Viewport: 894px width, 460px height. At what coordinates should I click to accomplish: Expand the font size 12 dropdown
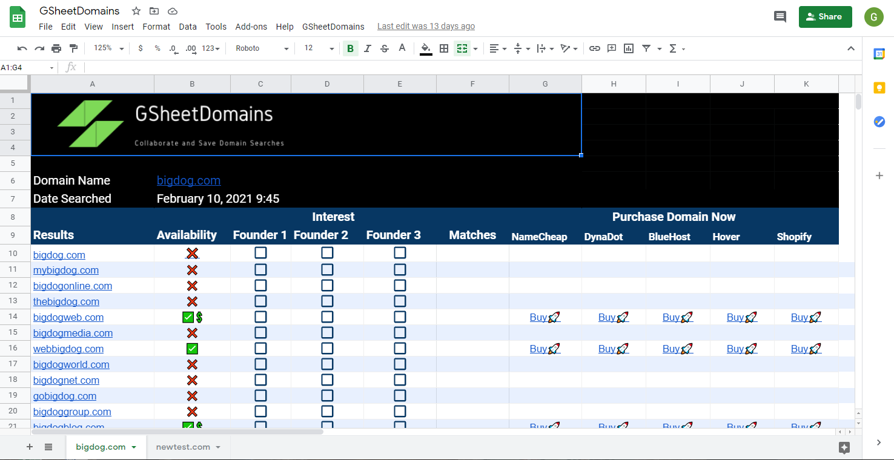[319, 48]
